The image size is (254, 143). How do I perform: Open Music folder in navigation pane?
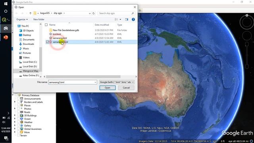point(26,48)
